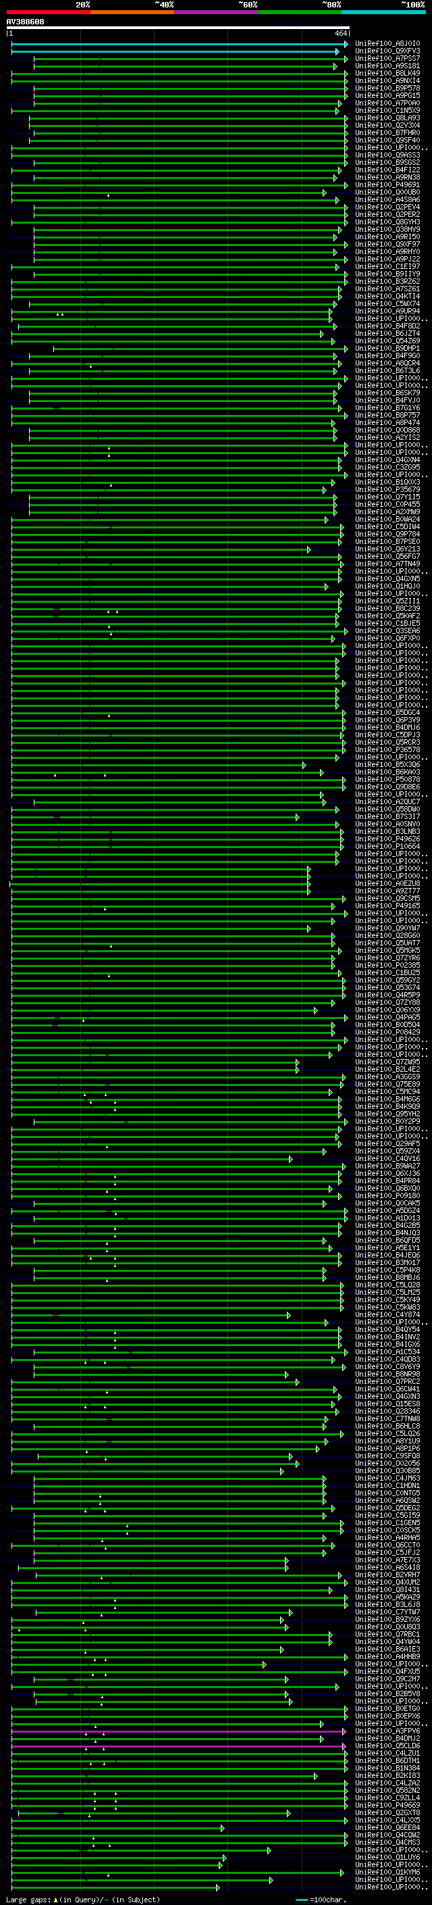Select hit label UniRef100_B7FHR0
The width and height of the screenshot is (432, 1905).
387,133
